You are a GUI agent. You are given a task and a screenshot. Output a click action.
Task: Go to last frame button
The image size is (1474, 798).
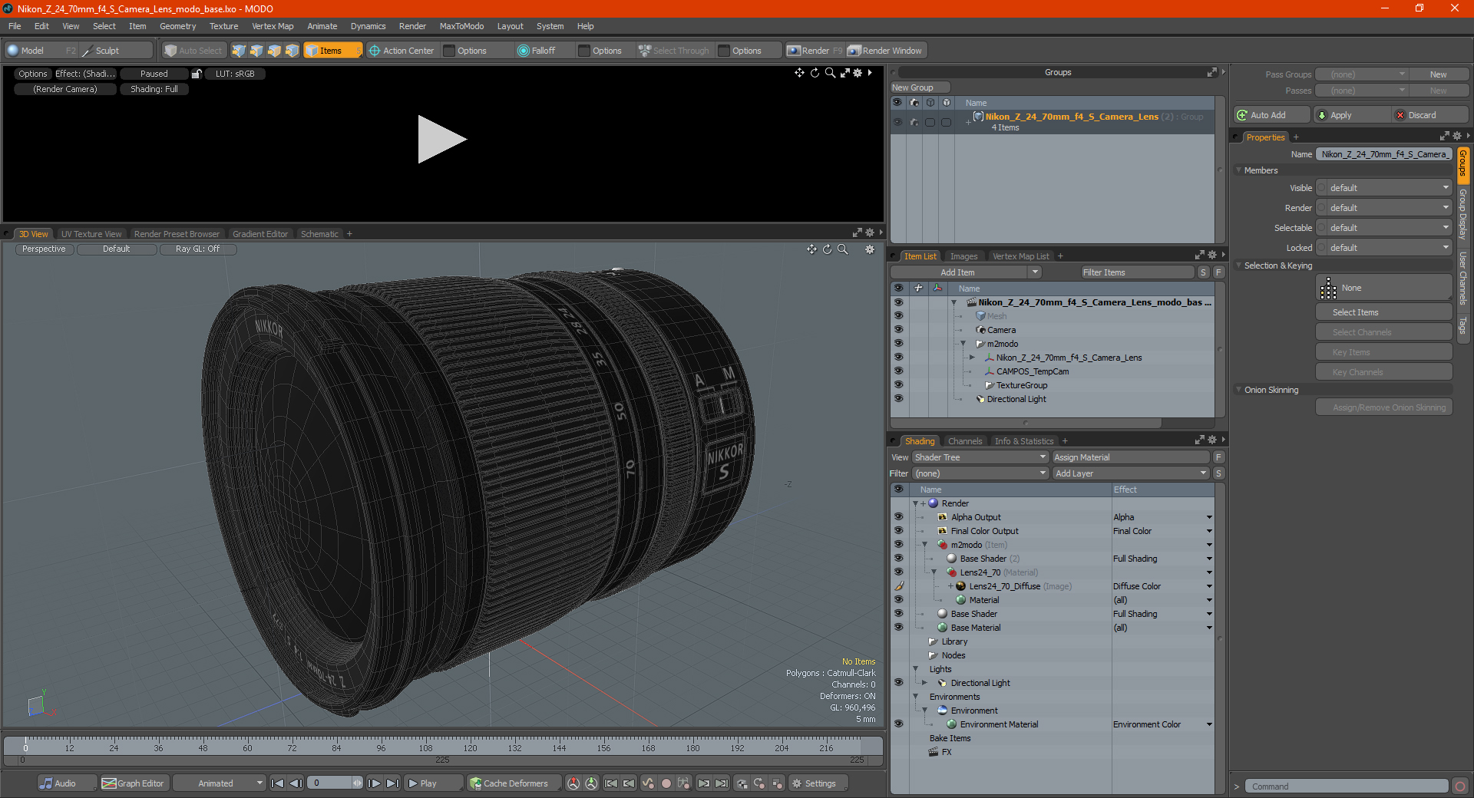[392, 783]
